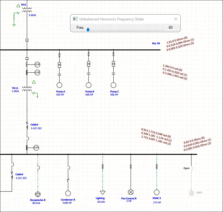Select the Pump B motor circle
Viewport: 223px width, 212px height.
click(88, 85)
